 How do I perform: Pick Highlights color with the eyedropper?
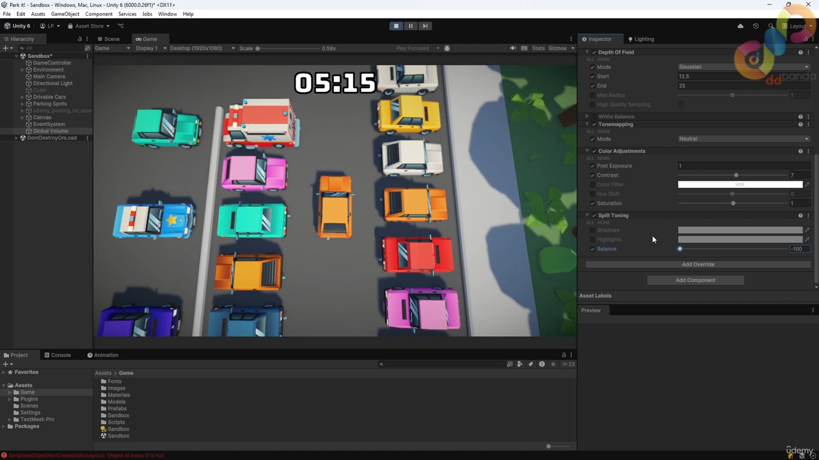807,240
